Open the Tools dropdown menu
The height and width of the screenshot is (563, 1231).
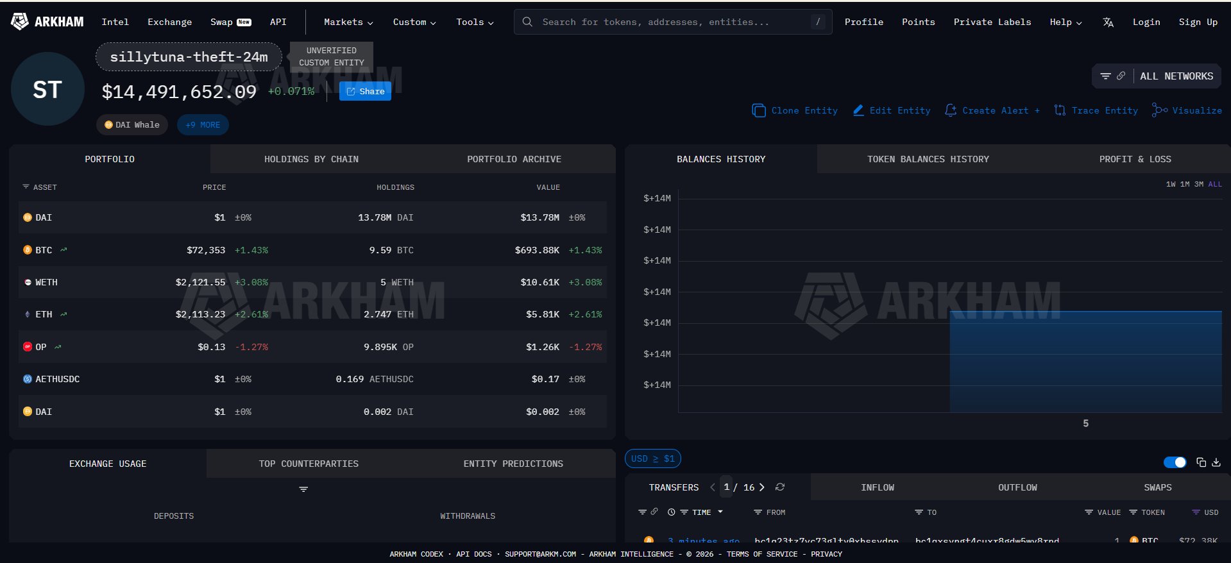(x=475, y=22)
